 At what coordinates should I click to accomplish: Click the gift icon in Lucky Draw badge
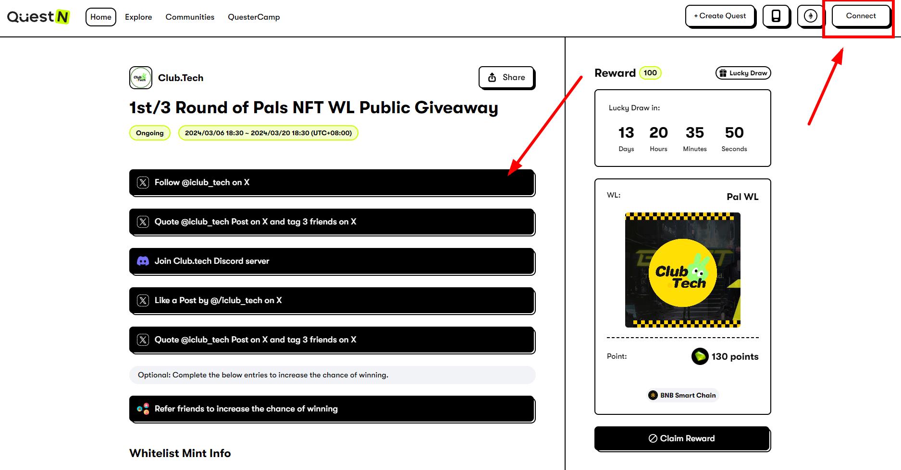pyautogui.click(x=723, y=73)
